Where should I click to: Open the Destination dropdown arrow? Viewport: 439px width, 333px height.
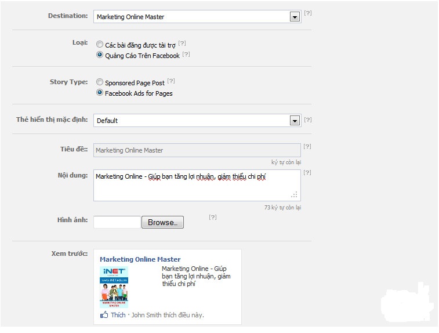(x=295, y=17)
